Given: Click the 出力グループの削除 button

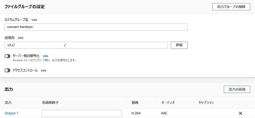Looking at the screenshot, I should (x=231, y=7).
